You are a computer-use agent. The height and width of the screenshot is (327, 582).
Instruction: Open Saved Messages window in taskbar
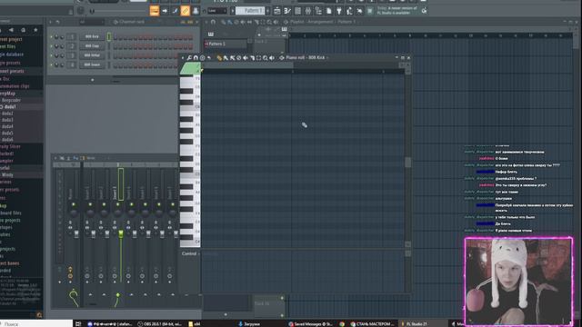coord(311,323)
